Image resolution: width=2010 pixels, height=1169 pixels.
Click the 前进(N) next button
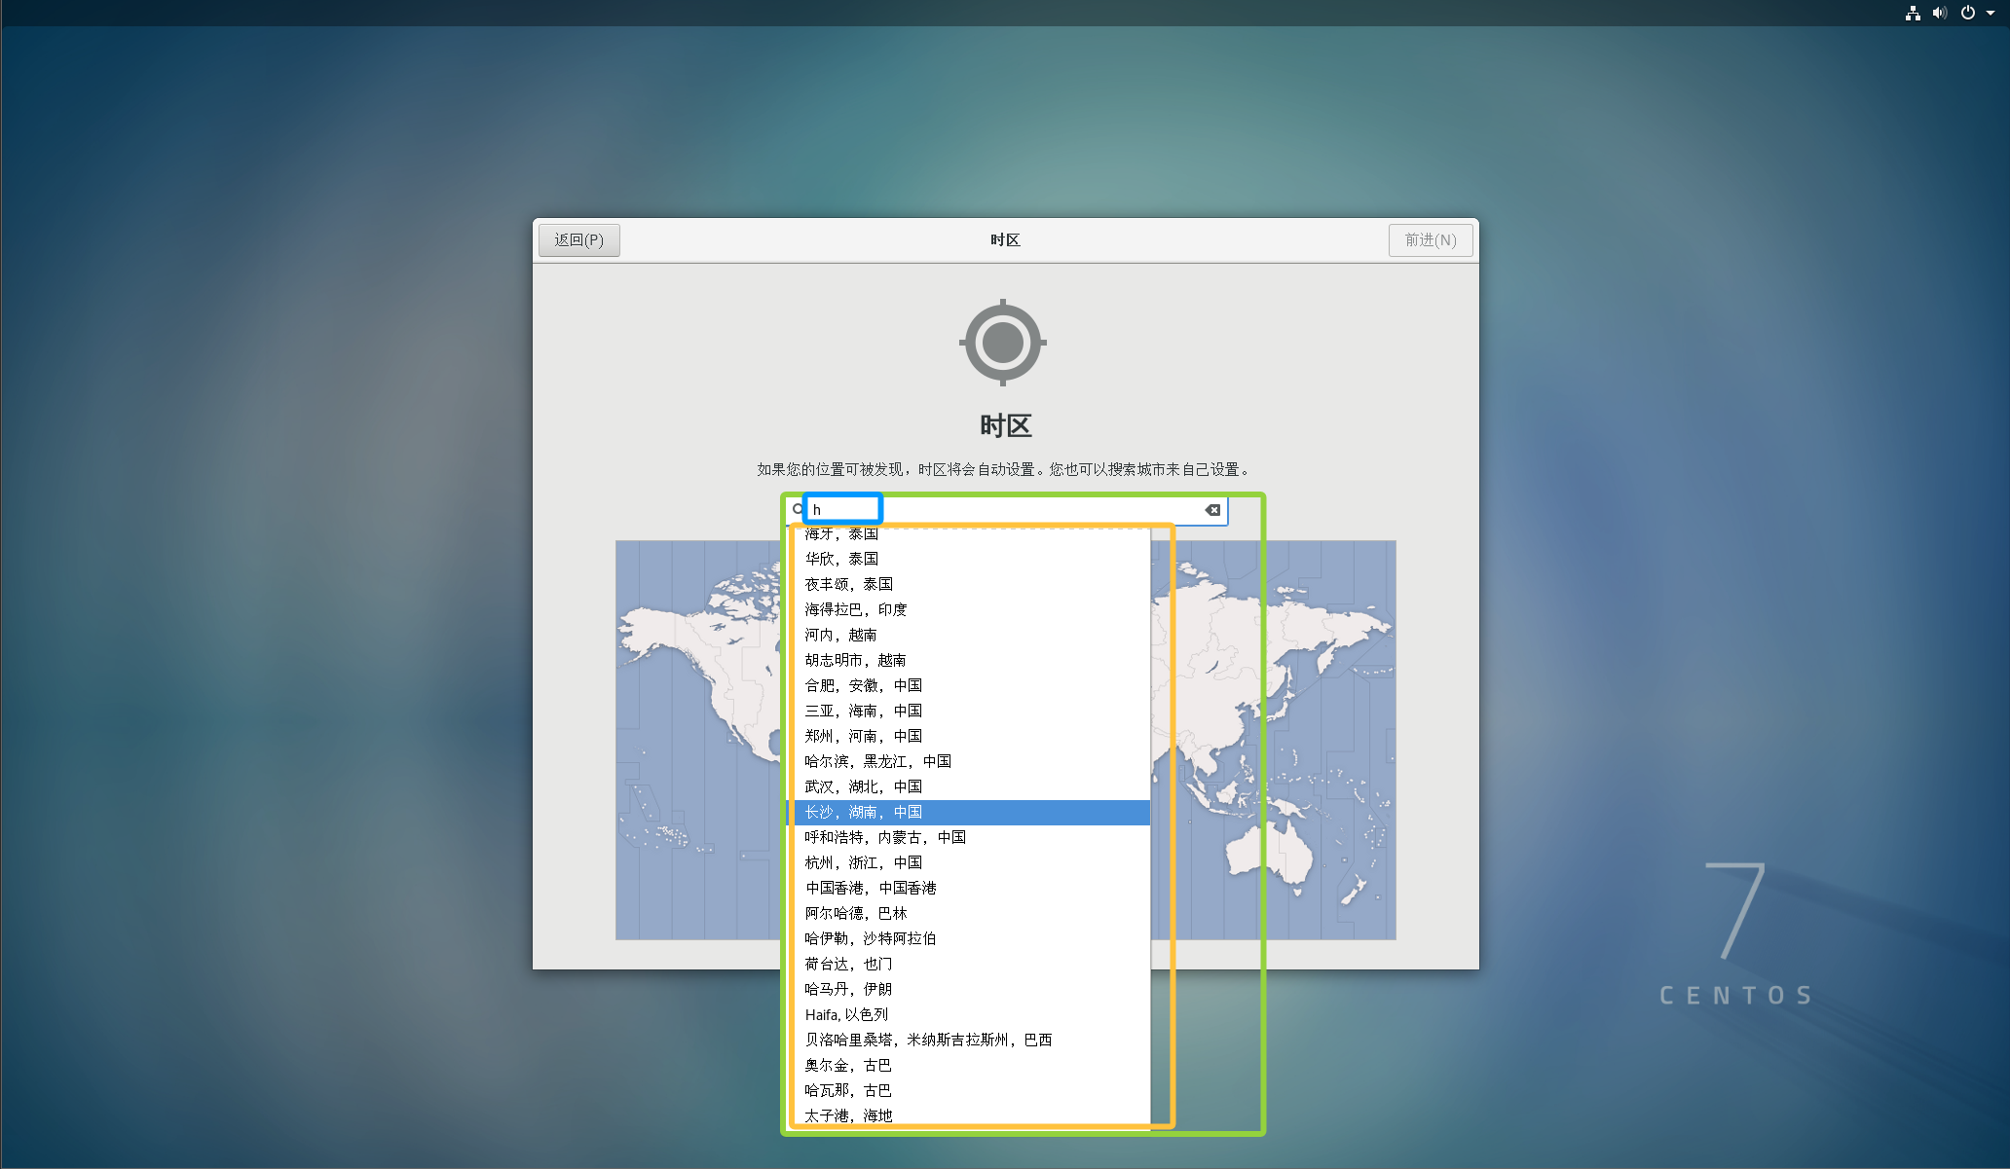pyautogui.click(x=1430, y=240)
